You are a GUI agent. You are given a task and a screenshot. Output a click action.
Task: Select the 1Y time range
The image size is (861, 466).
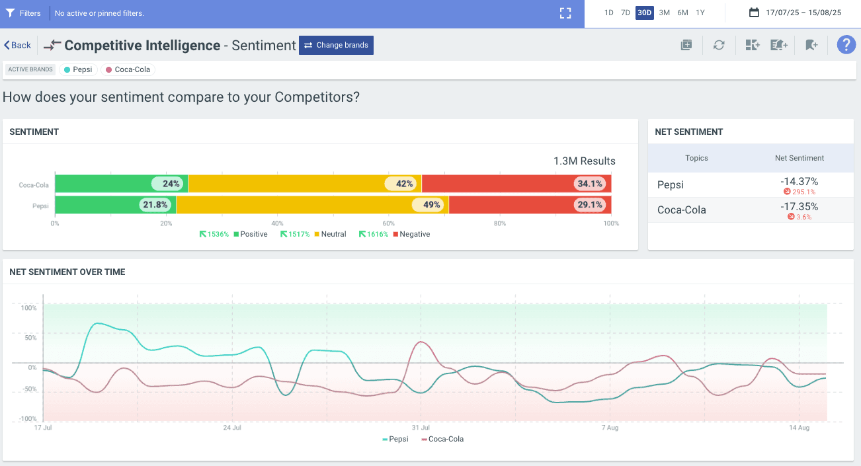[700, 13]
